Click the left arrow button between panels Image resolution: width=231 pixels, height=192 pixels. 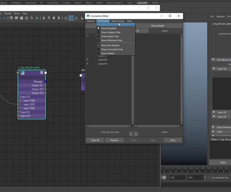131,134
